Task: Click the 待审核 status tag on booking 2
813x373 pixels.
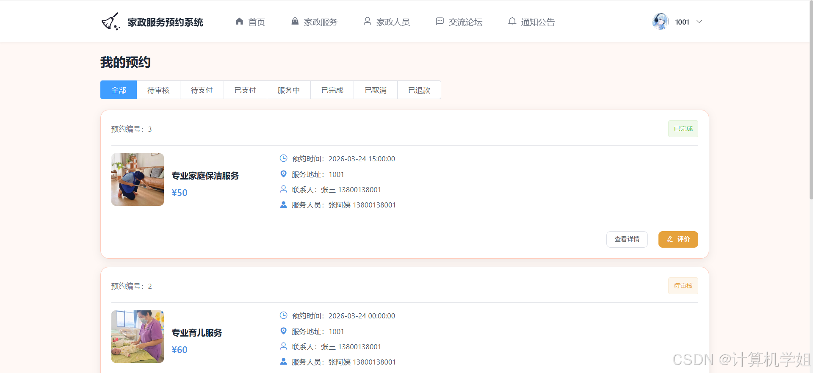Action: [x=683, y=286]
